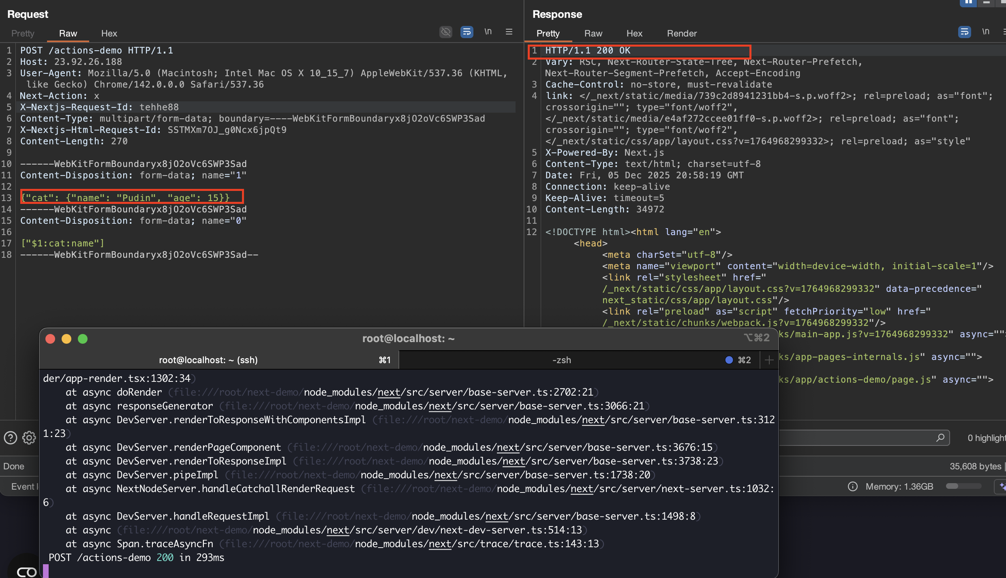Select the root@localhost ssh terminal tab
1006x578 pixels.
(x=208, y=360)
